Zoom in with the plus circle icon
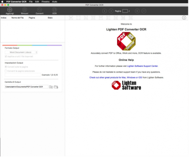Viewport: 189px width, 157px height. pyautogui.click(x=137, y=11)
